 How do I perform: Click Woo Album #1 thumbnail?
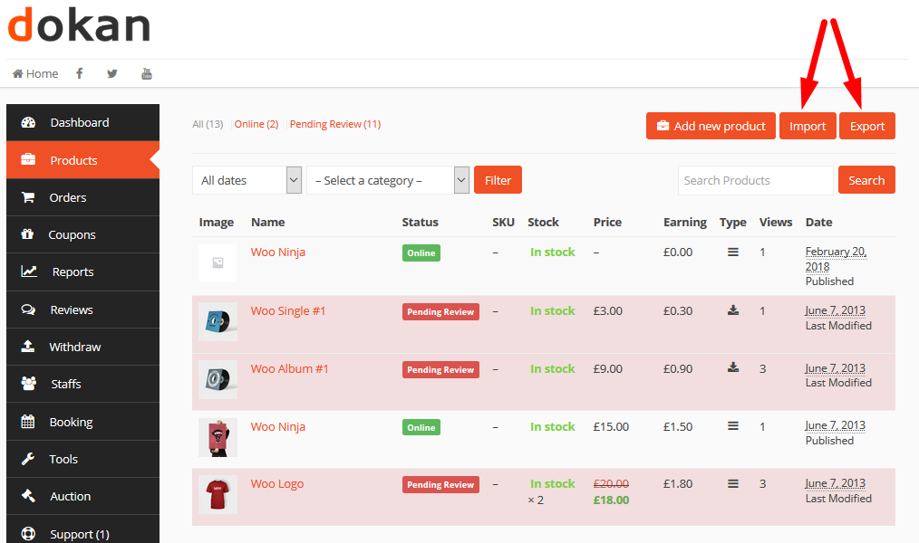tap(218, 379)
